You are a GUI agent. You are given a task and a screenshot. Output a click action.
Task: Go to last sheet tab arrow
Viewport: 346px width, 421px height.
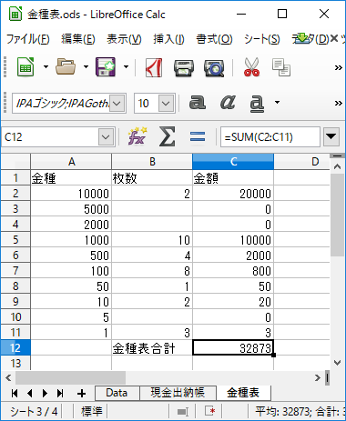click(60, 394)
